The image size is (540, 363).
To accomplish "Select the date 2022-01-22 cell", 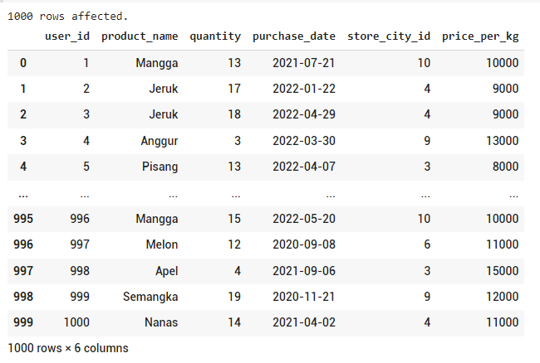I will tap(304, 89).
